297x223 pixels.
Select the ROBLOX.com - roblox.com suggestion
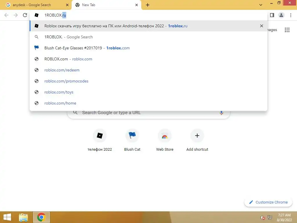point(149,59)
